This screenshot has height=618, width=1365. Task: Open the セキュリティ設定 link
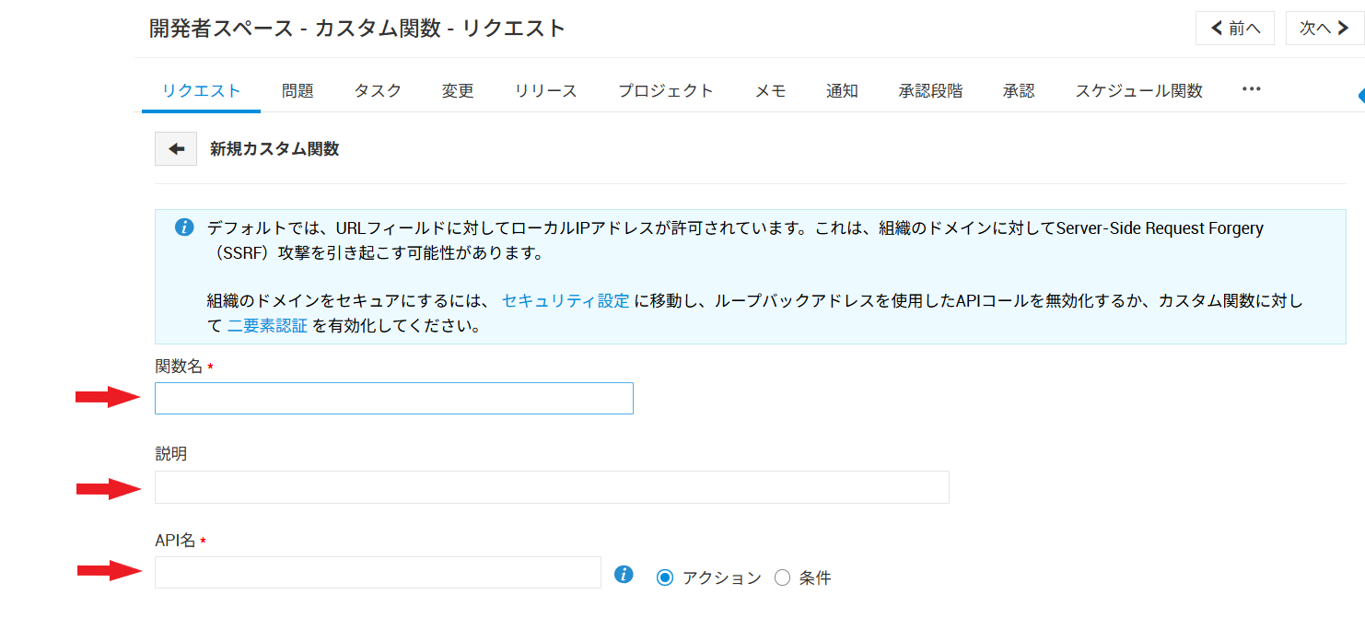566,301
